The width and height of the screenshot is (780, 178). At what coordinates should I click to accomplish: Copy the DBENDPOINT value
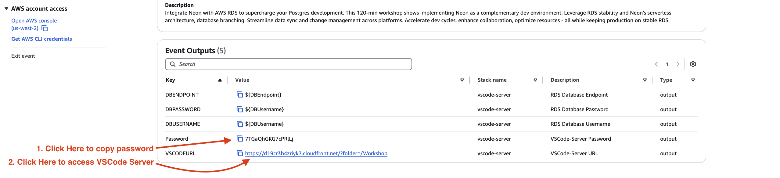tap(239, 95)
